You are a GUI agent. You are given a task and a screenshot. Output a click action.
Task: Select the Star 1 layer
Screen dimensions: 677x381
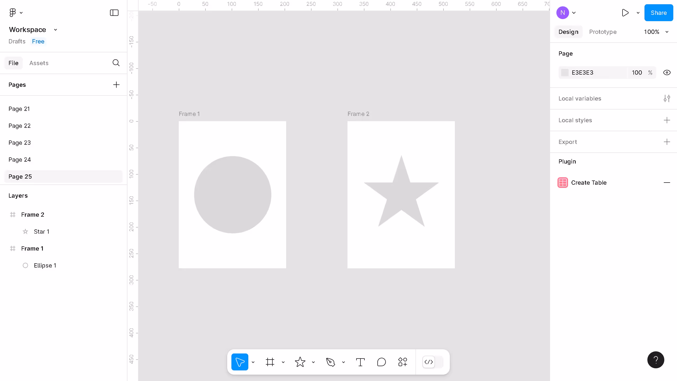coord(42,232)
